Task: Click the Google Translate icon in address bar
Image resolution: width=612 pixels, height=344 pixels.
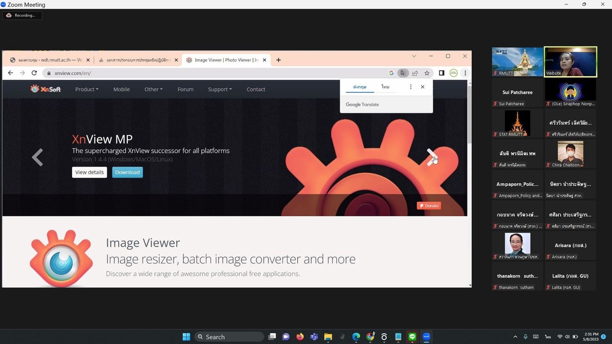Action: point(403,73)
